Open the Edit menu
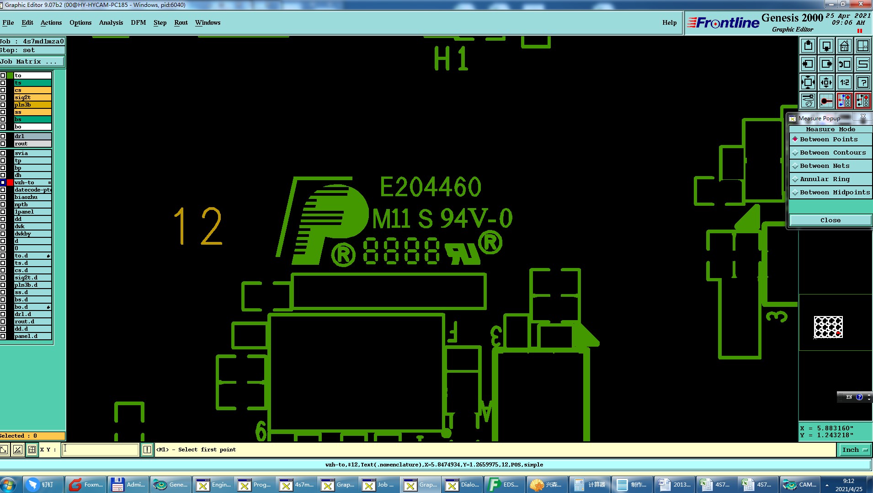The width and height of the screenshot is (873, 493). (x=27, y=22)
